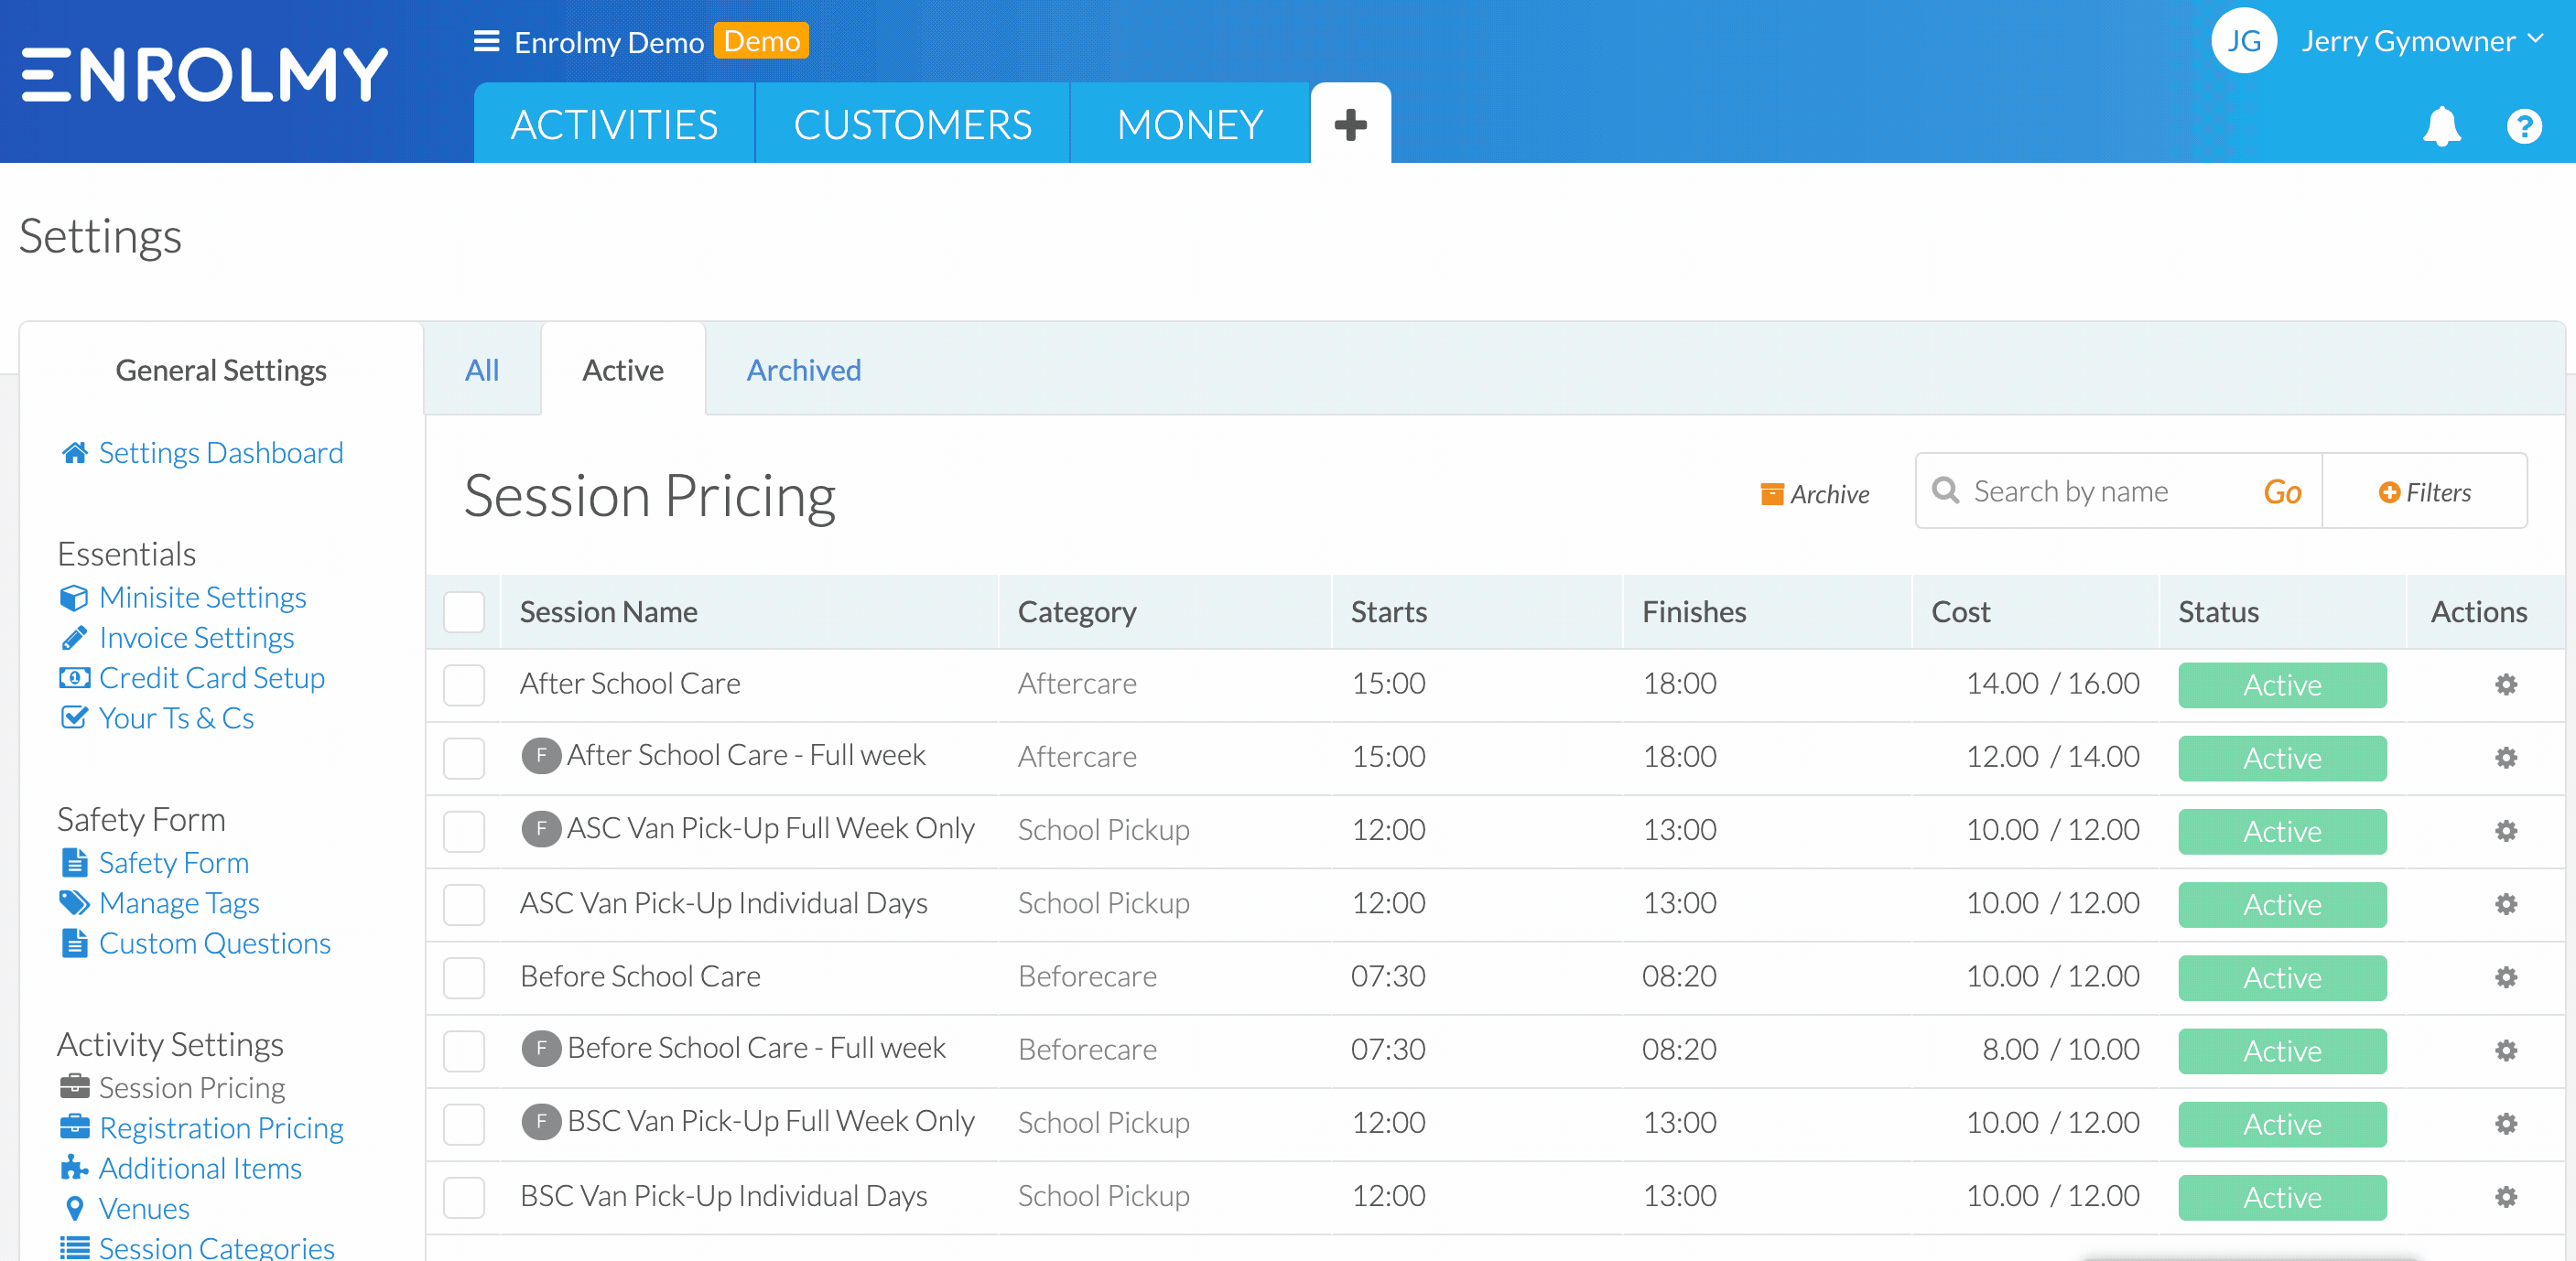Open gear actions for After School Care - Full week
This screenshot has width=2576, height=1261.
[2505, 757]
